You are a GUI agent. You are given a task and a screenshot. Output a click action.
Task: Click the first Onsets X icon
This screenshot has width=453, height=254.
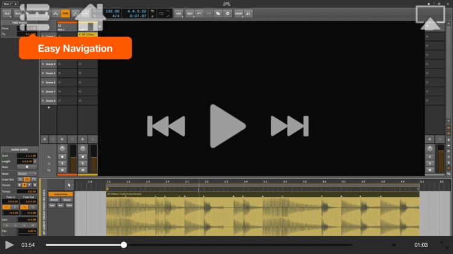point(19,185)
